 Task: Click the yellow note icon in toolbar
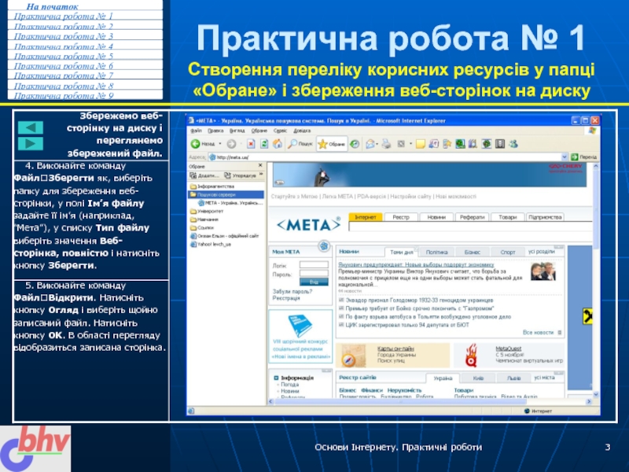click(420, 144)
